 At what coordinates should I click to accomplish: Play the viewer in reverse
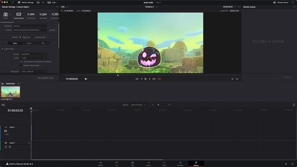pos(141,79)
